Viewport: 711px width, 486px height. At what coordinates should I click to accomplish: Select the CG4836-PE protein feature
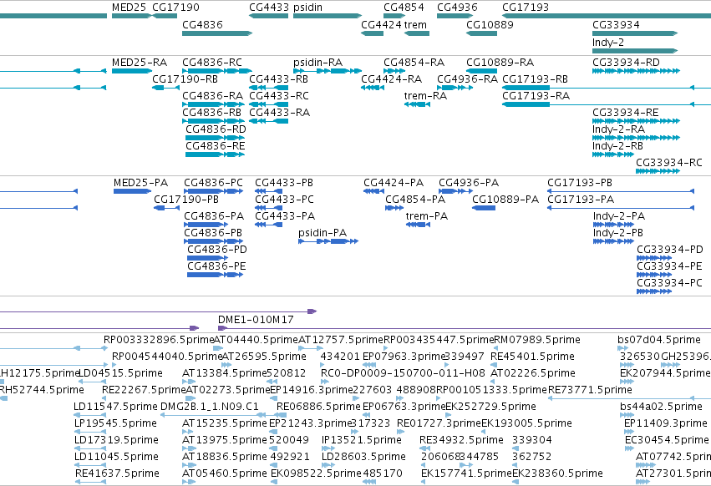[x=215, y=275]
